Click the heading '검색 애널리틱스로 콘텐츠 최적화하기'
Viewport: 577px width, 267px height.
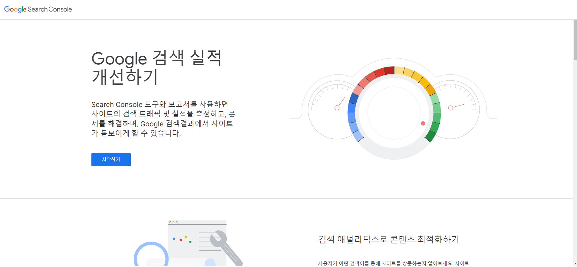click(389, 239)
